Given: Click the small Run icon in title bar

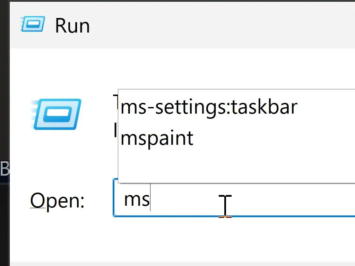Looking at the screenshot, I should pos(33,24).
